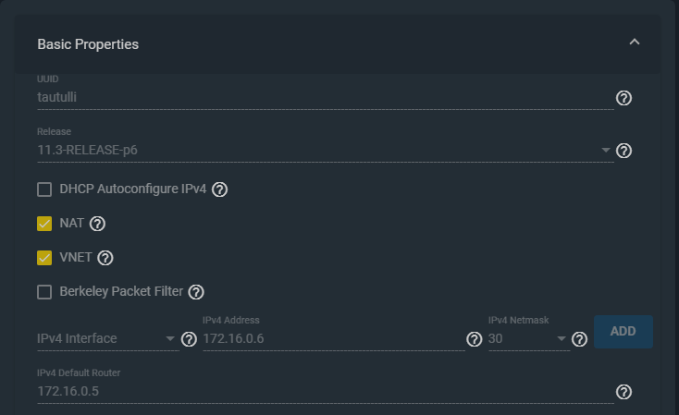
Task: Click help icon beside IPv4 Interface dropdown
Action: click(x=189, y=339)
